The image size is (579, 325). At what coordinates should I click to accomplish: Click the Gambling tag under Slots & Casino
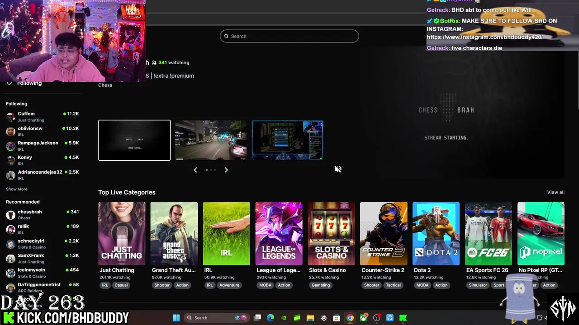321,285
